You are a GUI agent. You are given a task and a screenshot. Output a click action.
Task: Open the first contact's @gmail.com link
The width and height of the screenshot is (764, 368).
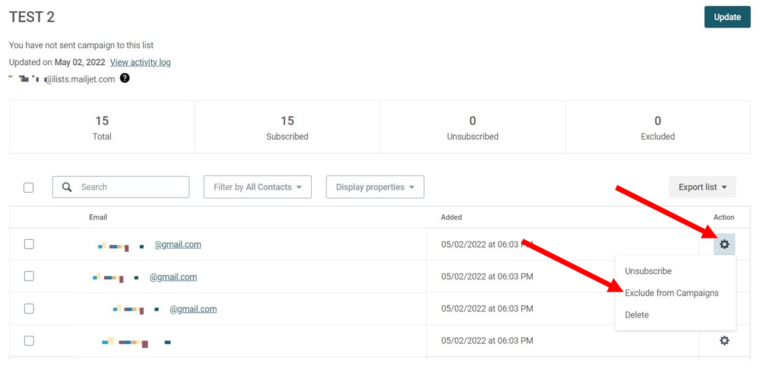click(x=178, y=244)
